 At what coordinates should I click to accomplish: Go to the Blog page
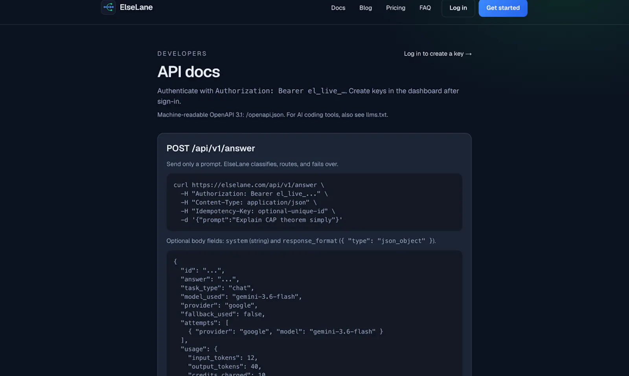[x=366, y=8]
